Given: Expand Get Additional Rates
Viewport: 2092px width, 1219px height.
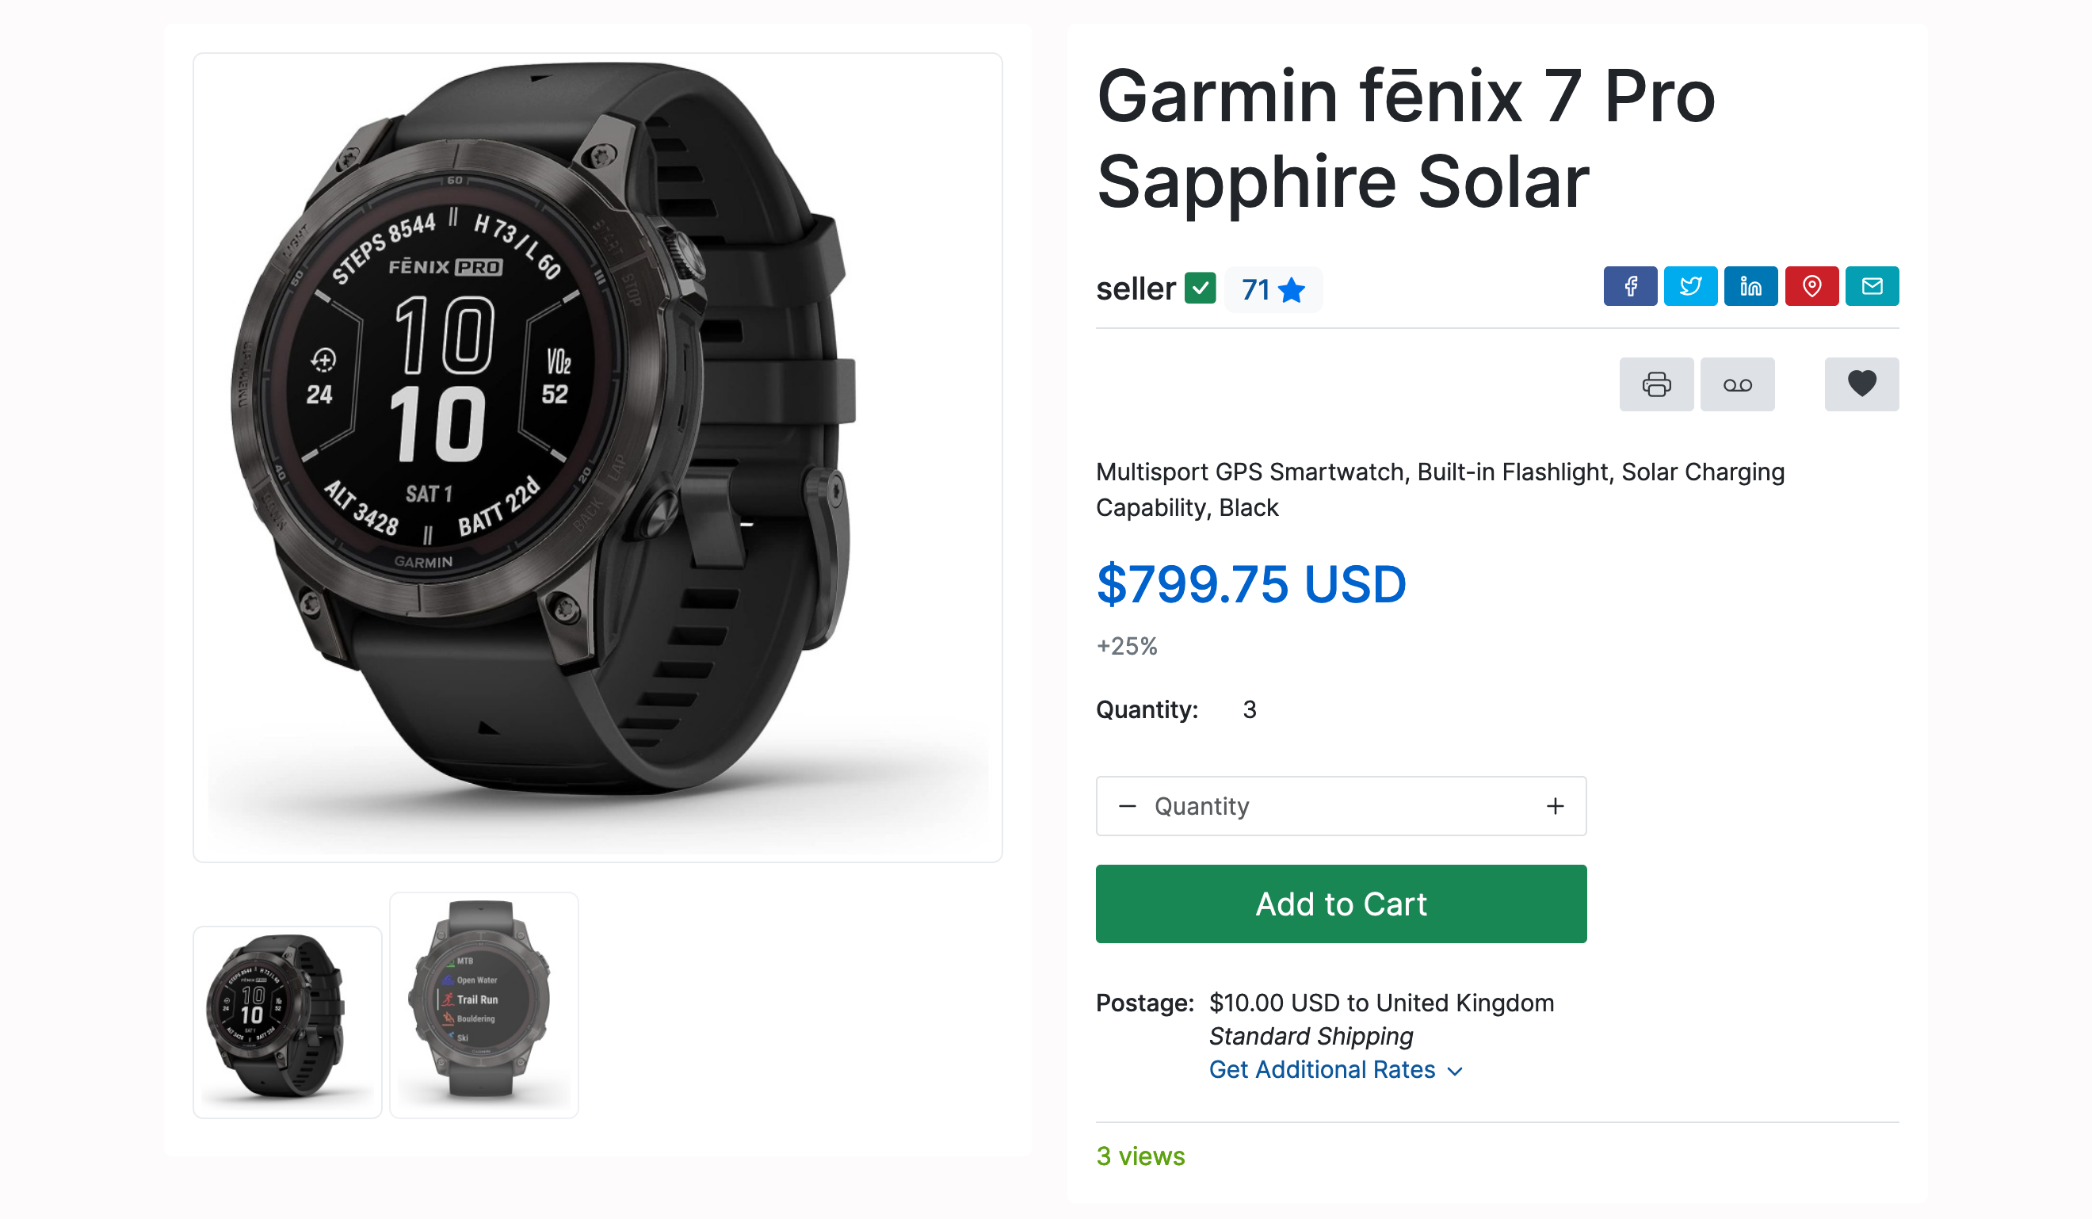Looking at the screenshot, I should 1335,1069.
